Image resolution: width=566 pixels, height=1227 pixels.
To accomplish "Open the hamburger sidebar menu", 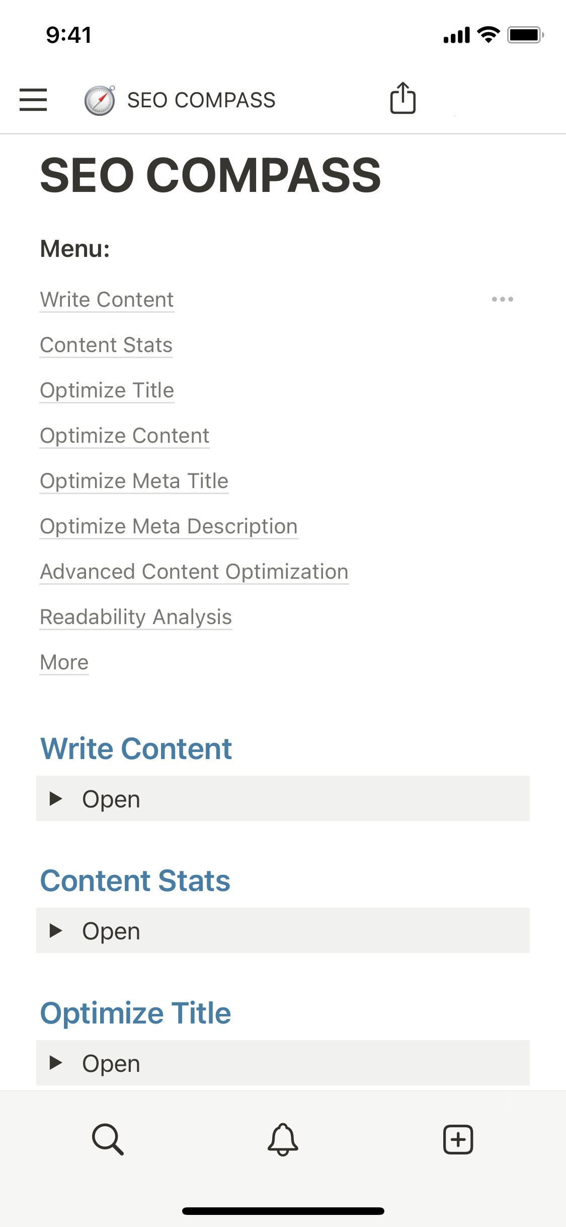I will (33, 99).
